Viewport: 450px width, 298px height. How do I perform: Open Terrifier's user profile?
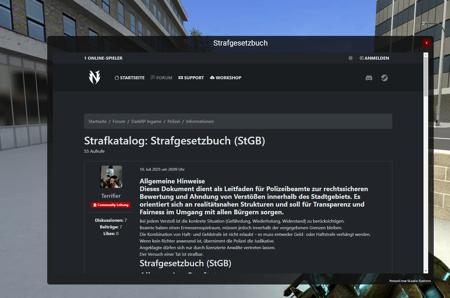(111, 196)
